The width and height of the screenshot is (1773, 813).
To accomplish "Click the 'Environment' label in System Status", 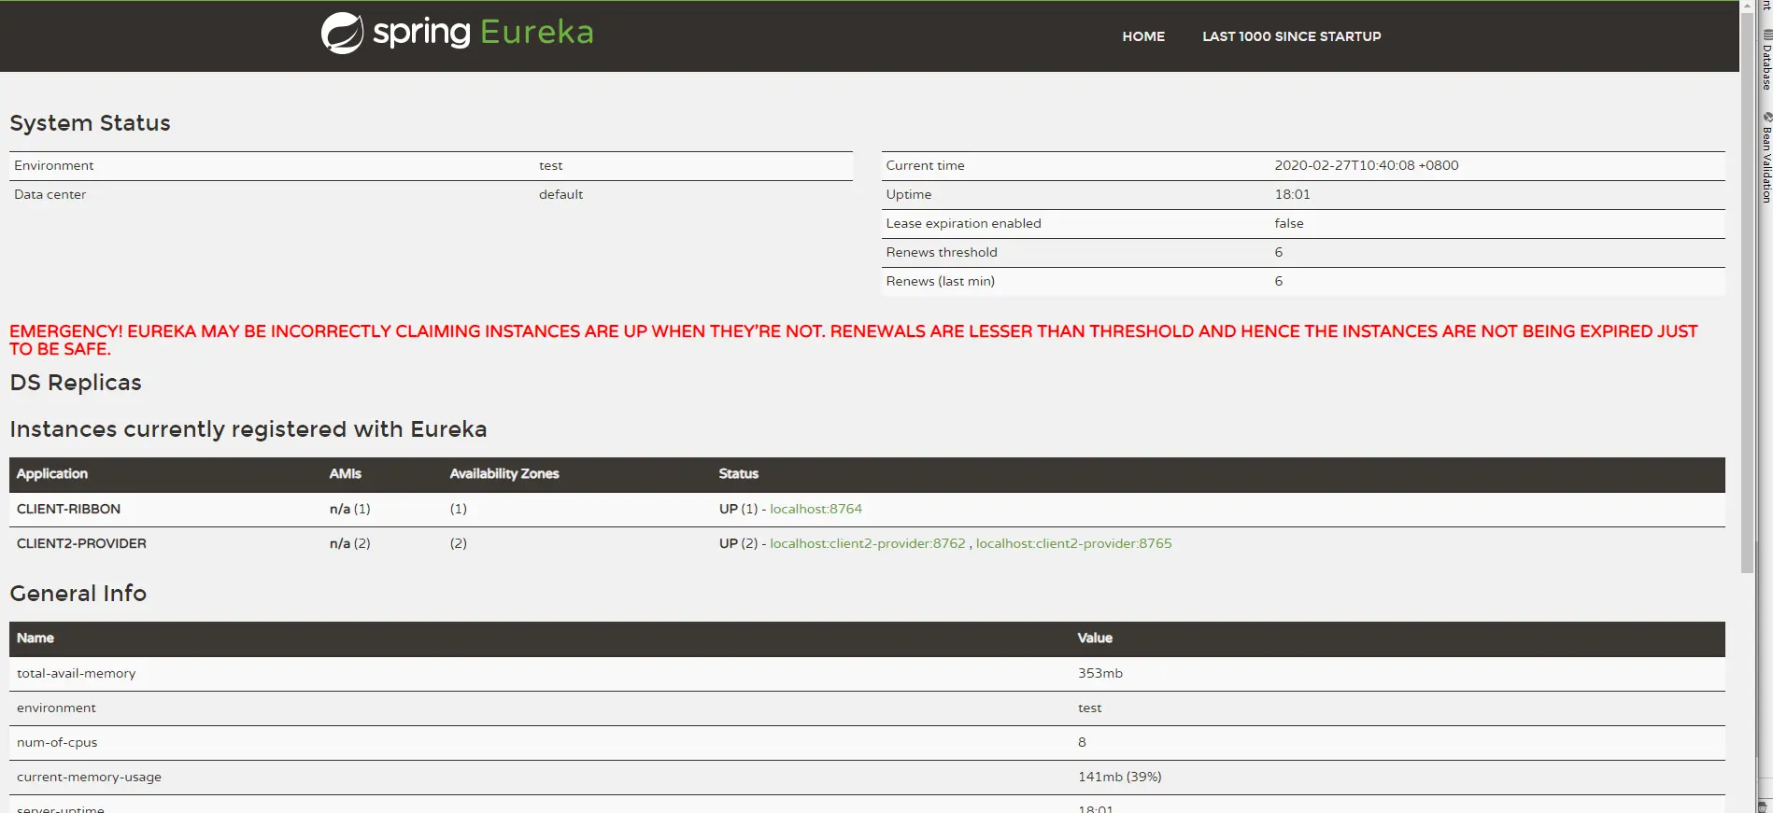I will (54, 165).
